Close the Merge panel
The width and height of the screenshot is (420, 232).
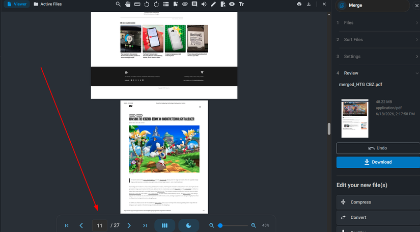(x=417, y=6)
